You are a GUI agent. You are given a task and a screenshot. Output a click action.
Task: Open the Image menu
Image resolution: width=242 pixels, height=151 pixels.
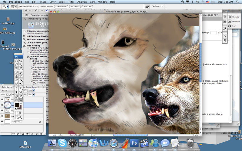(43, 2)
